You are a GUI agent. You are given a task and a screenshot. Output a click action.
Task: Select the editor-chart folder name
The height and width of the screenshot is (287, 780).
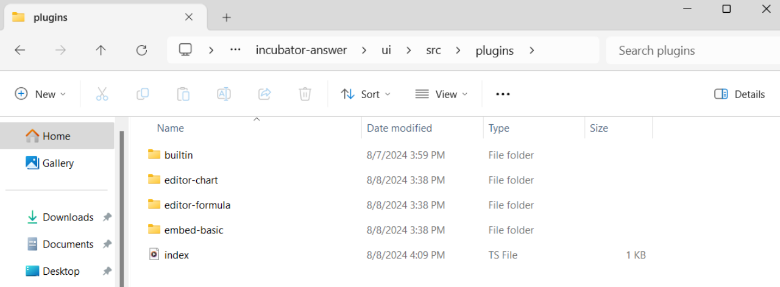[191, 180]
